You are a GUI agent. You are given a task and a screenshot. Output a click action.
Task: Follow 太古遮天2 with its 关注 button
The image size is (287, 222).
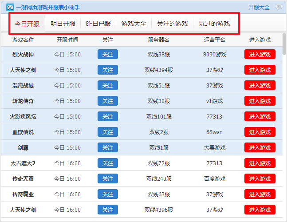(108, 163)
